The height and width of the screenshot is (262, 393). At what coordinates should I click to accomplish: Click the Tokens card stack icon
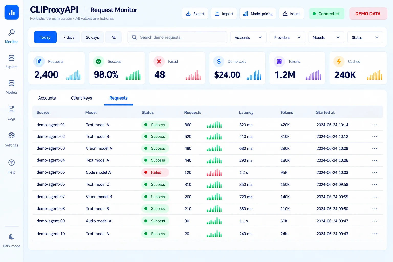tap(279, 61)
